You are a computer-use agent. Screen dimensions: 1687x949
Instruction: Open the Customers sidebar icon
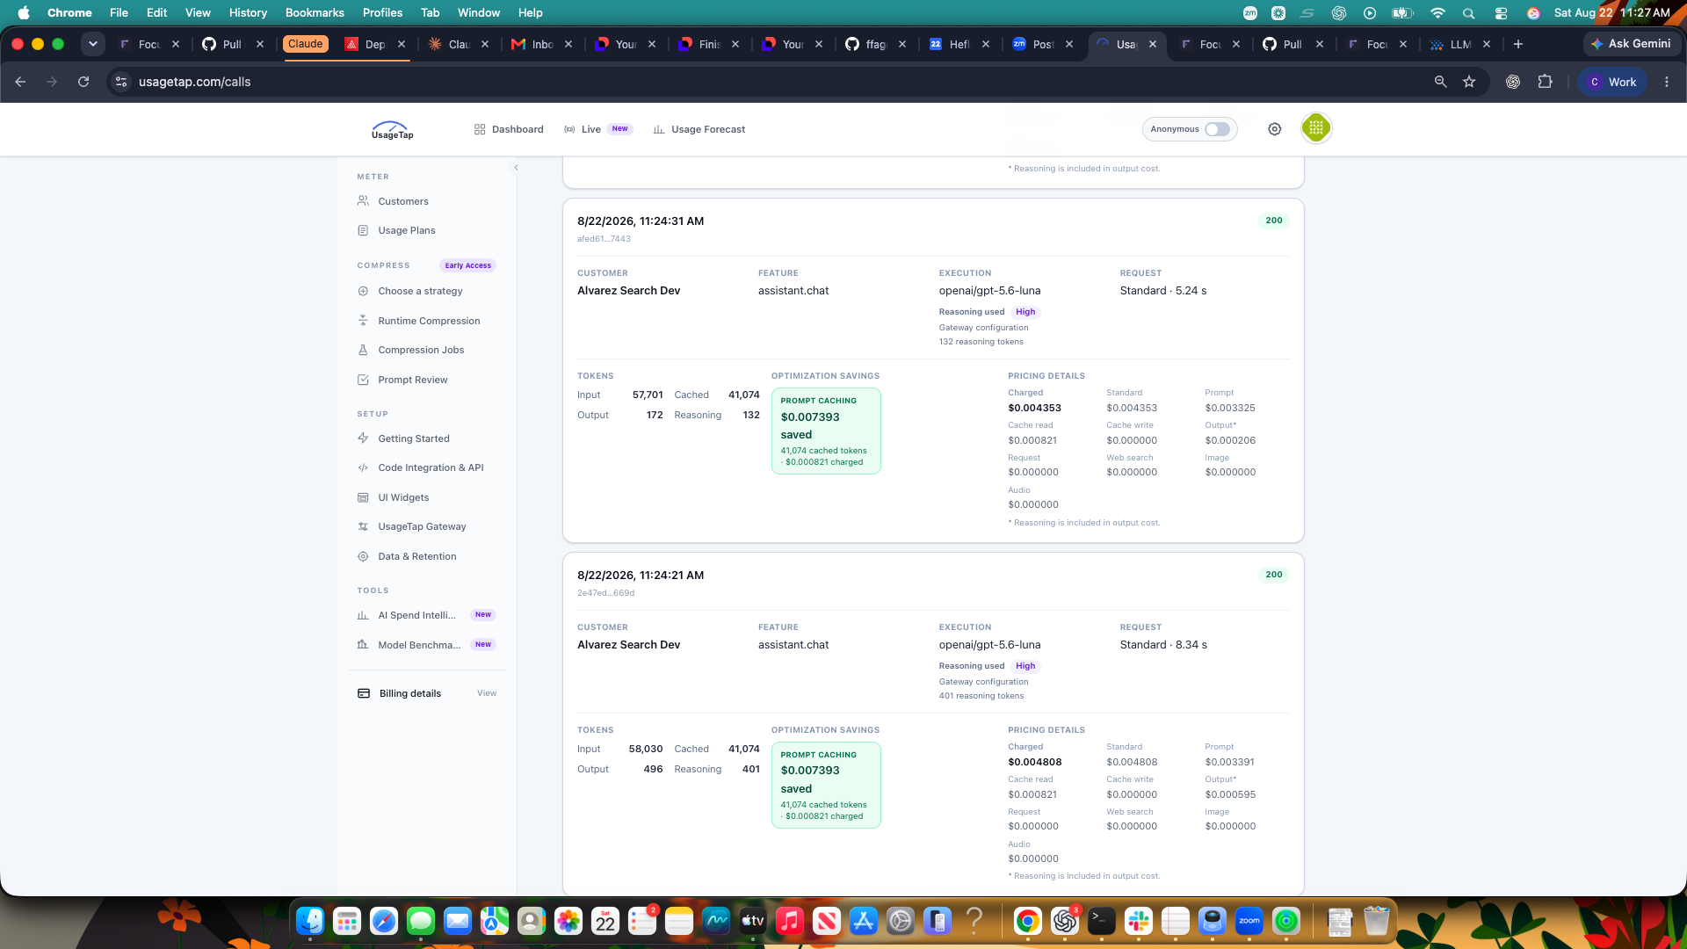point(363,201)
